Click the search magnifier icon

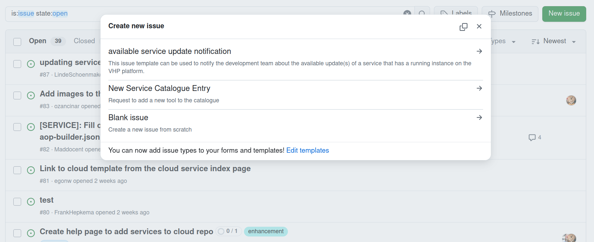tap(422, 13)
